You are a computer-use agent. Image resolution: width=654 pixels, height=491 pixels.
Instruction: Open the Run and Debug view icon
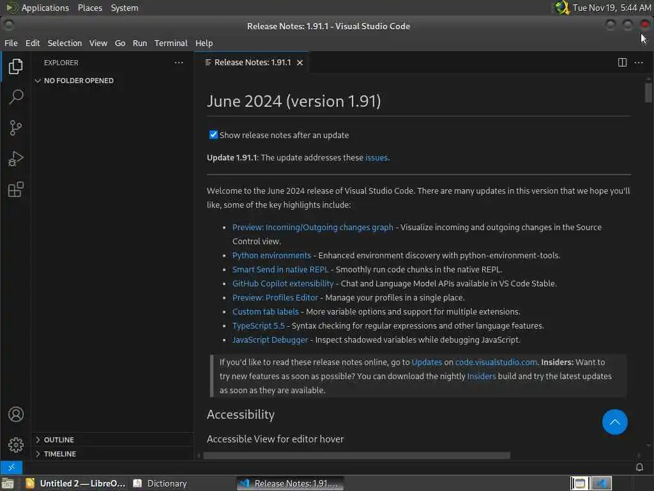tap(15, 159)
